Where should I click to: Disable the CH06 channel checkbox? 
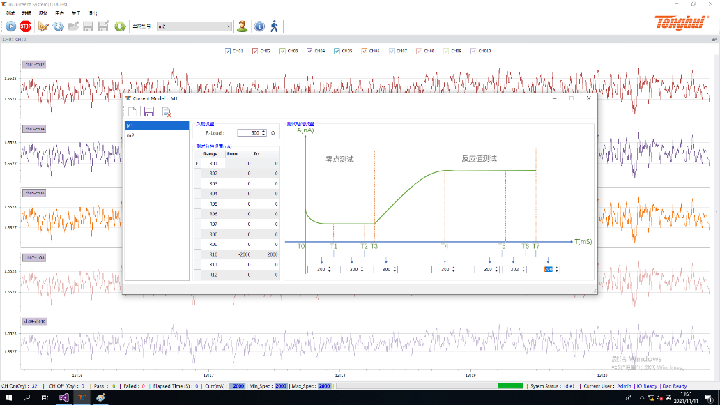[365, 51]
